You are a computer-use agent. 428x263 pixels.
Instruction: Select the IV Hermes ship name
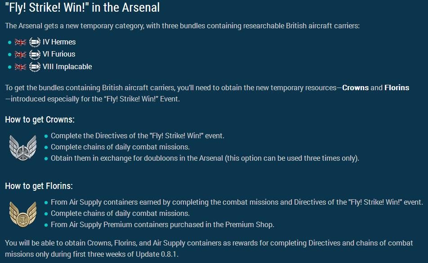59,42
